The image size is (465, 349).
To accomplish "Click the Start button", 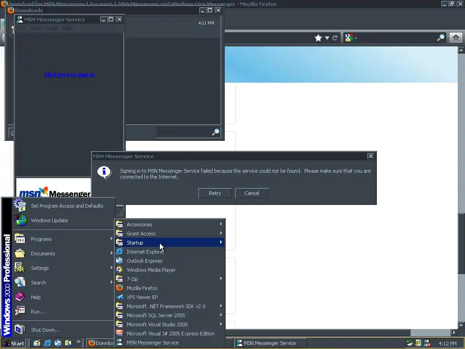I will click(13, 344).
